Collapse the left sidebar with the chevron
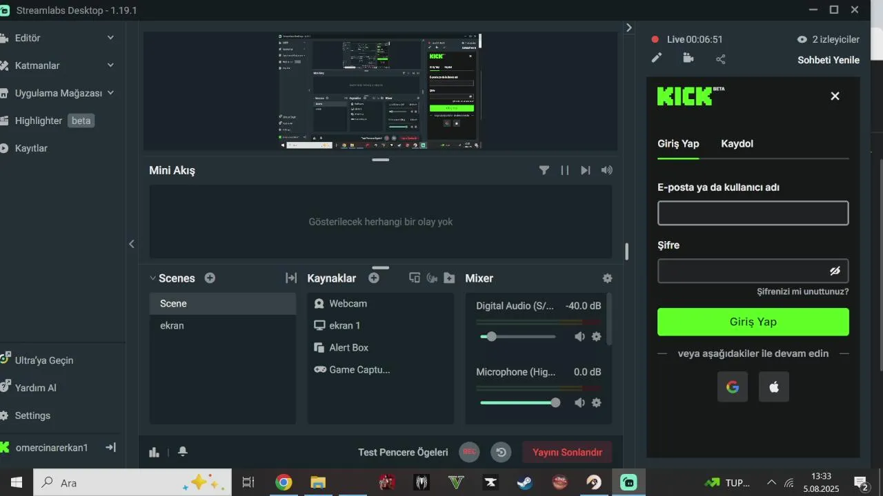 pos(132,244)
